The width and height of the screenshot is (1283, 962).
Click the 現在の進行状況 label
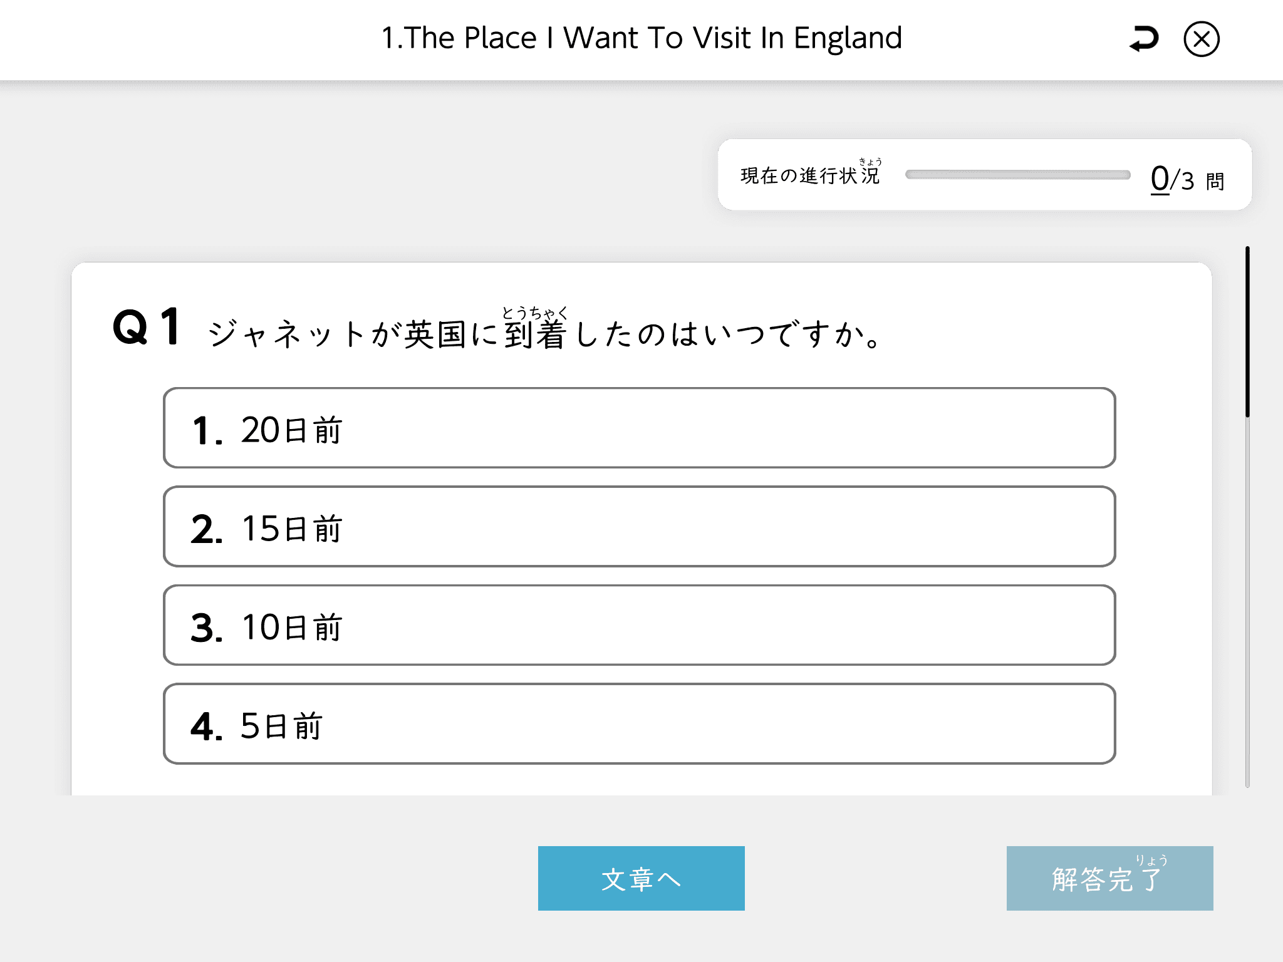click(810, 175)
